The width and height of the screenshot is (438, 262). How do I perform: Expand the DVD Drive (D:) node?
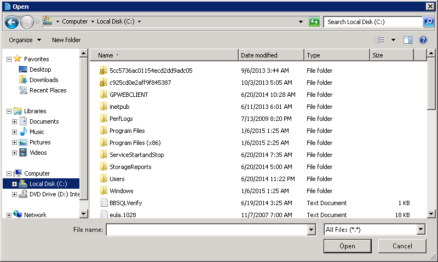pos(14,194)
